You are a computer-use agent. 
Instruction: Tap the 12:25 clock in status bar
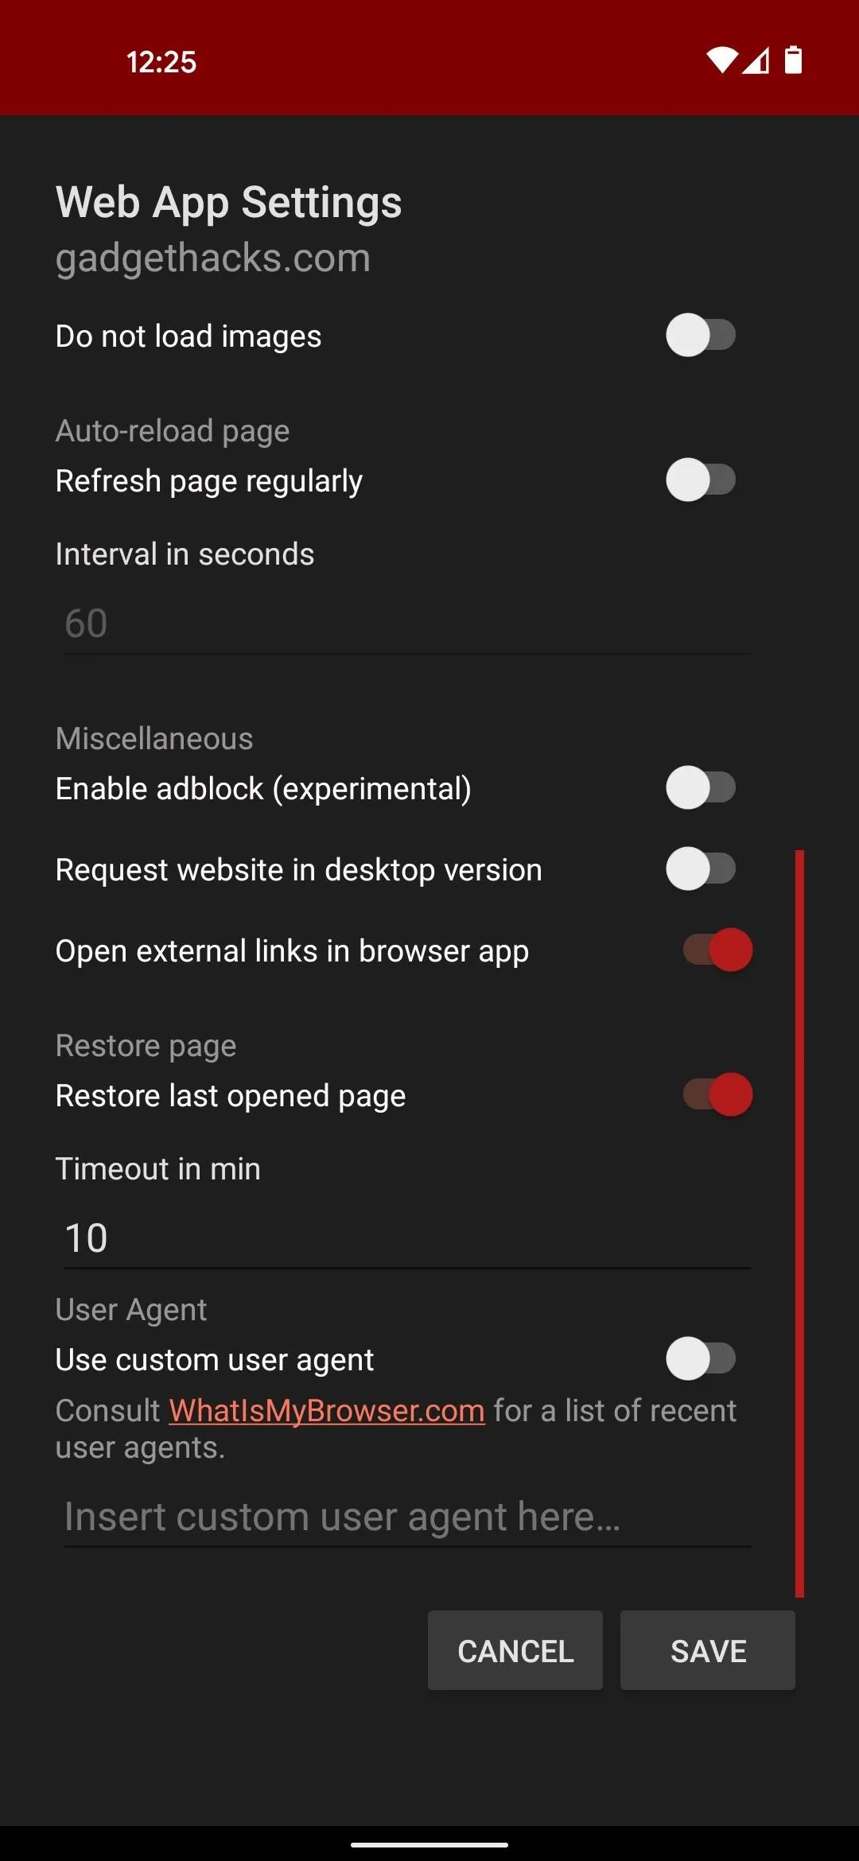(161, 62)
